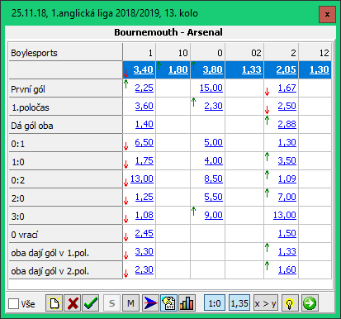Image resolution: width=341 pixels, height=319 pixels.
Task: Click oba dají gól v 2.pol. odds 1,60
Action: (287, 269)
